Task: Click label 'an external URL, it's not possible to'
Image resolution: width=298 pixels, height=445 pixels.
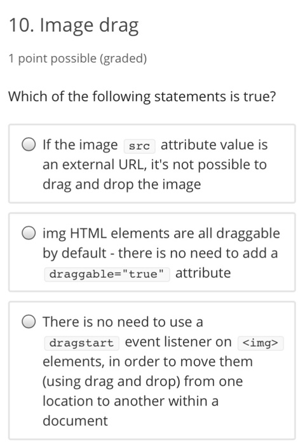Action: click(155, 165)
